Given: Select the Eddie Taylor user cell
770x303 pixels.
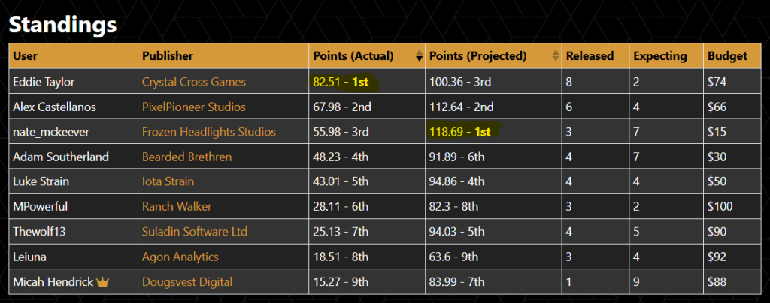Looking at the screenshot, I should (45, 82).
